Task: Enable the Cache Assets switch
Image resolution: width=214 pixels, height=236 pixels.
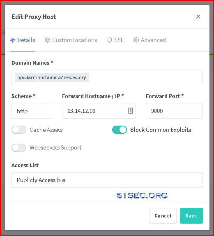Action: click(x=19, y=130)
